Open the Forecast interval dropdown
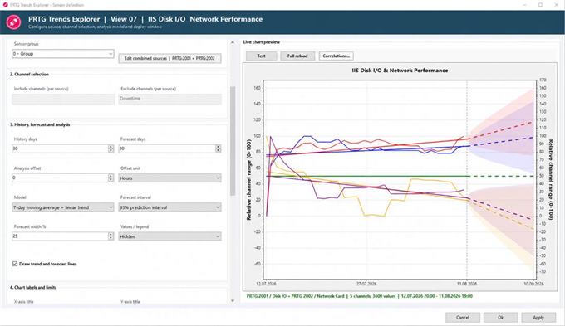This screenshot has width=565, height=326. tap(169, 207)
